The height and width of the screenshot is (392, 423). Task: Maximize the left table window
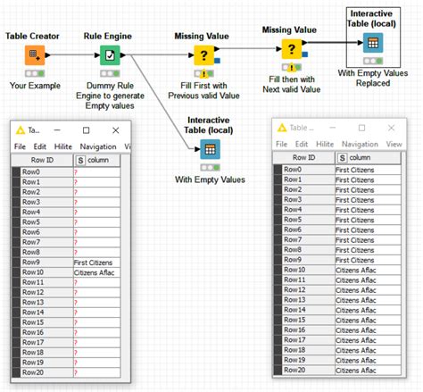pos(86,130)
